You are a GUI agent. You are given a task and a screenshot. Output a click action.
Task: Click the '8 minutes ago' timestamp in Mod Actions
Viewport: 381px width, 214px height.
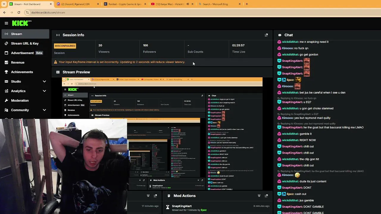click(x=261, y=206)
